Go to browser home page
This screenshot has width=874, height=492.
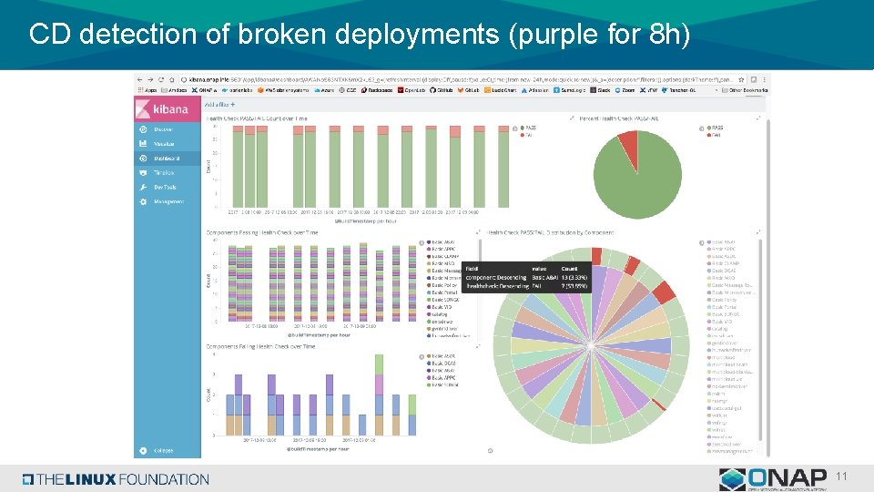(x=172, y=80)
